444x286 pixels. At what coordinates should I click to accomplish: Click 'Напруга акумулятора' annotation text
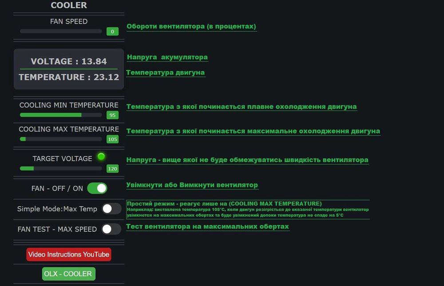click(167, 57)
